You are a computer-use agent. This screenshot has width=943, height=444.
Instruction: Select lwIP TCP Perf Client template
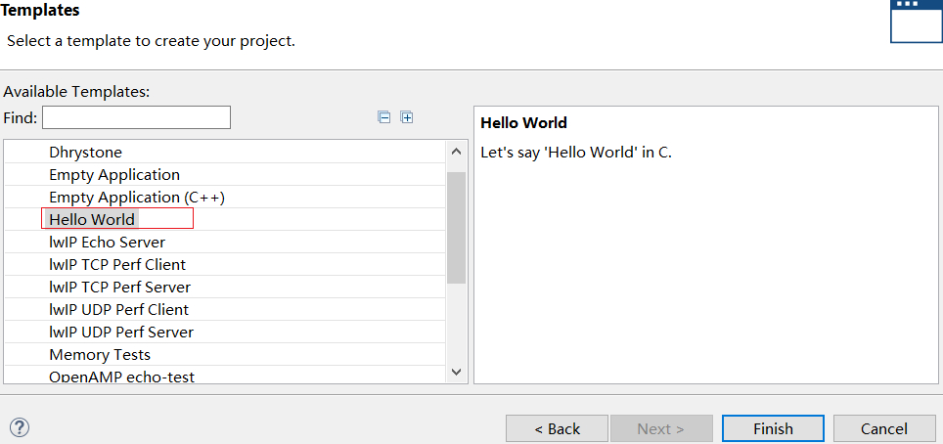tap(117, 265)
